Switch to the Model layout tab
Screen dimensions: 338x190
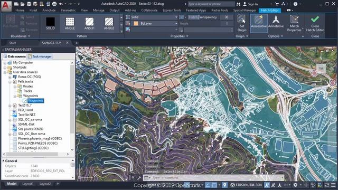coord(12,184)
